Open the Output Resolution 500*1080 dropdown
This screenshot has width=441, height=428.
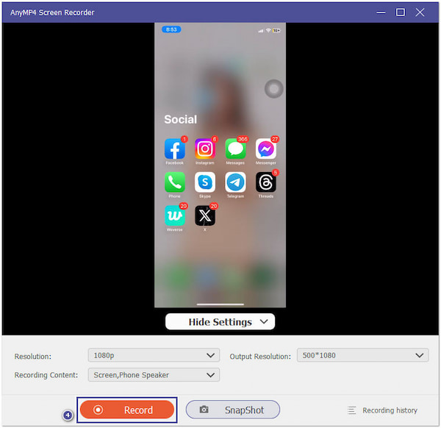(362, 355)
